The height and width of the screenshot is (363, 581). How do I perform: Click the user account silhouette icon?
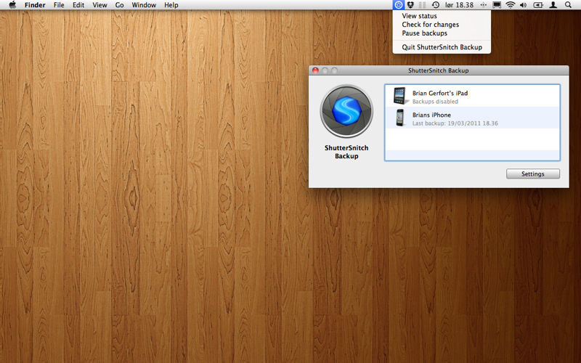point(553,5)
